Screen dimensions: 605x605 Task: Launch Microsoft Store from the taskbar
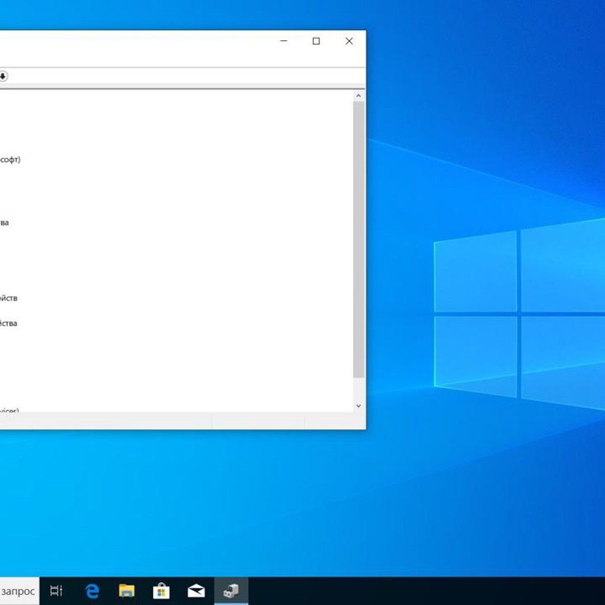coord(161,591)
